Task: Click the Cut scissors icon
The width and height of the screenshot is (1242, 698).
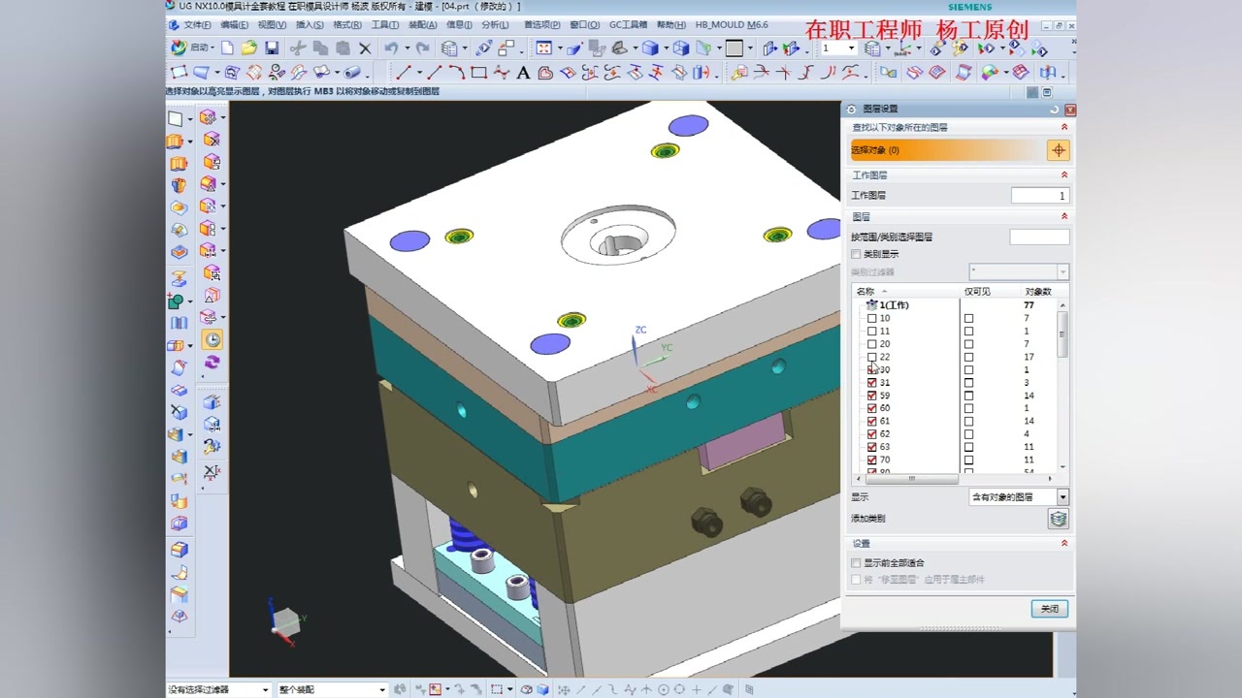Action: [x=298, y=48]
